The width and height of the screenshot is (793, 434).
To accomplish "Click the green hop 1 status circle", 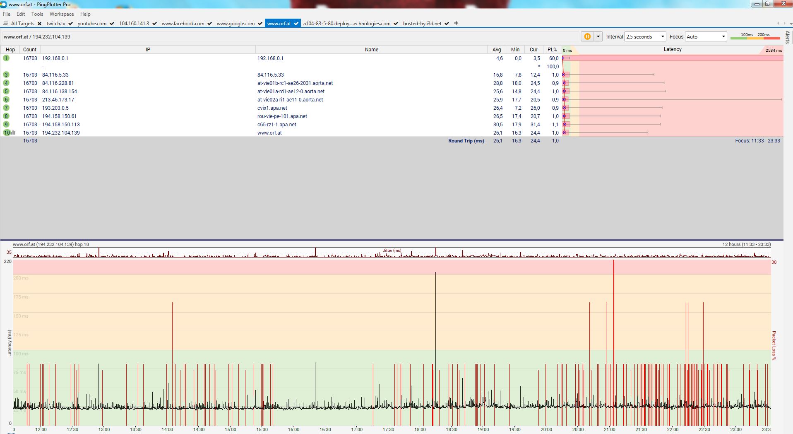I will (x=6, y=58).
